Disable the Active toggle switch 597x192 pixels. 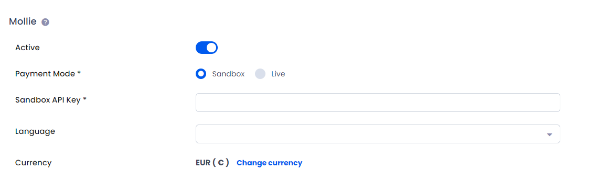point(206,48)
